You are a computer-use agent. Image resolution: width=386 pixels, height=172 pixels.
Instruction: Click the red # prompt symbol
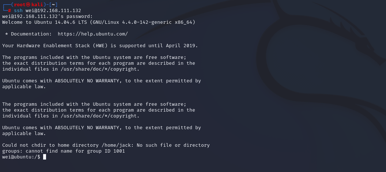click(x=10, y=11)
